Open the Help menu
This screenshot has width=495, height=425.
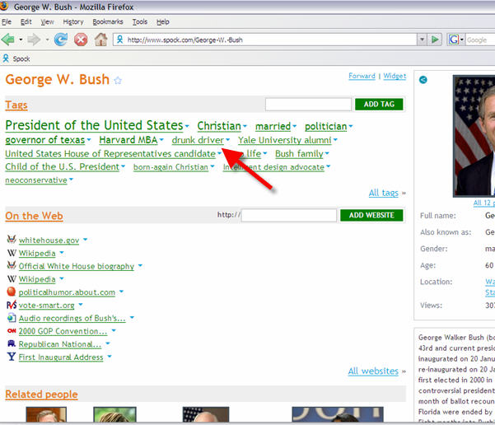(x=163, y=21)
